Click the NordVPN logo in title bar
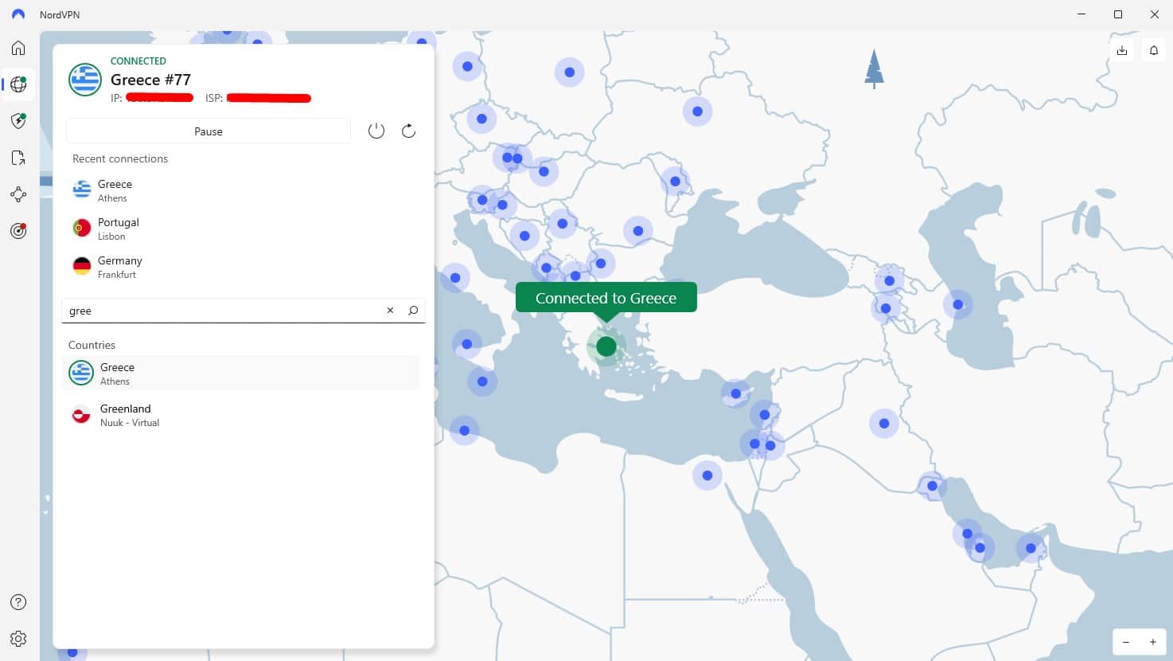The image size is (1173, 661). [18, 14]
